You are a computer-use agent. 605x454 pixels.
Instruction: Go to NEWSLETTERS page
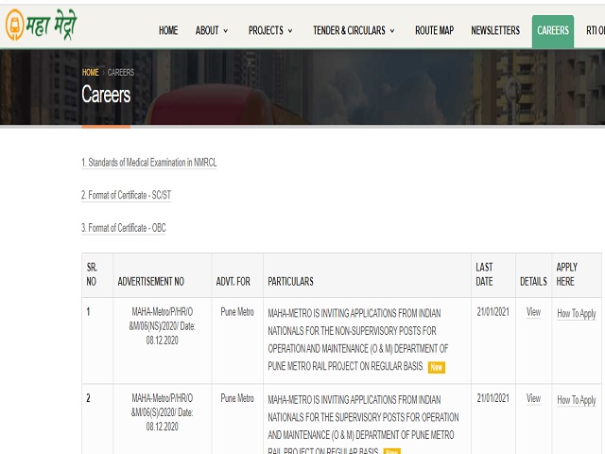(495, 30)
